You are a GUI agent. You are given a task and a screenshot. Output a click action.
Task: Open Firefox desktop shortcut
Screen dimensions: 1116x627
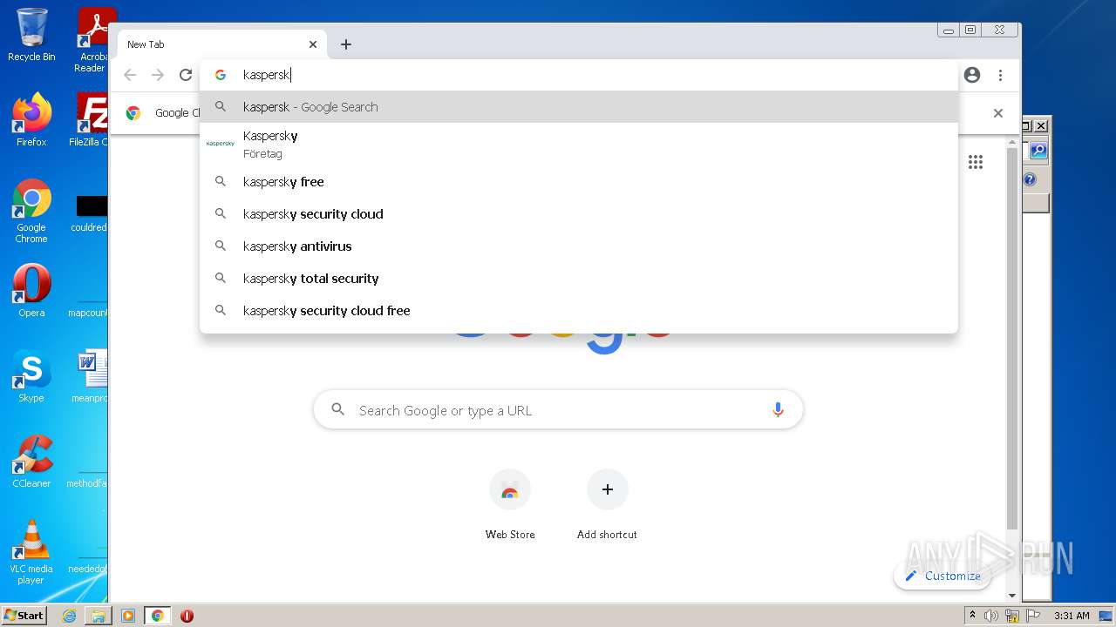click(31, 120)
